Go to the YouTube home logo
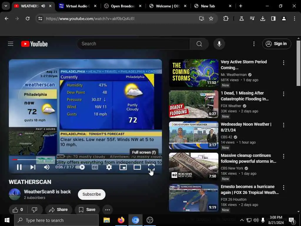Screen dimensions: 301x226 pos(34,44)
